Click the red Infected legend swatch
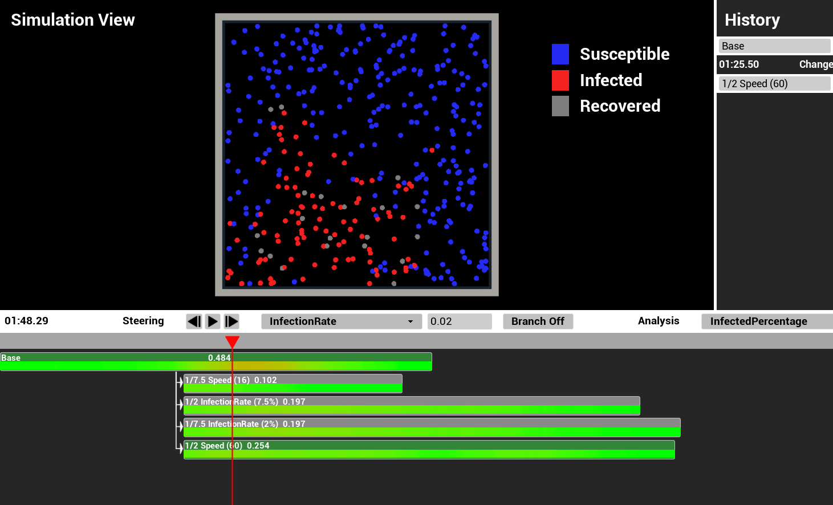Image resolution: width=833 pixels, height=505 pixels. coord(560,80)
